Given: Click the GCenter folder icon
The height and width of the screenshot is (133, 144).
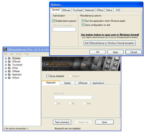Looking at the screenshot, I should coord(9,58).
